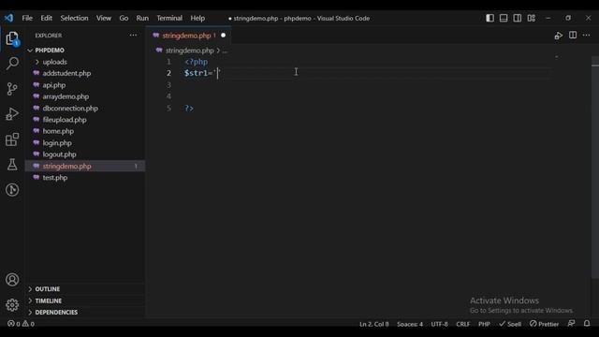Viewport: 599px width, 337px height.
Task: Open notifications bell in status bar
Action: click(587, 323)
